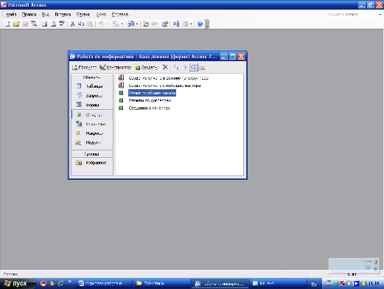Open the Вставка menu

63,15
